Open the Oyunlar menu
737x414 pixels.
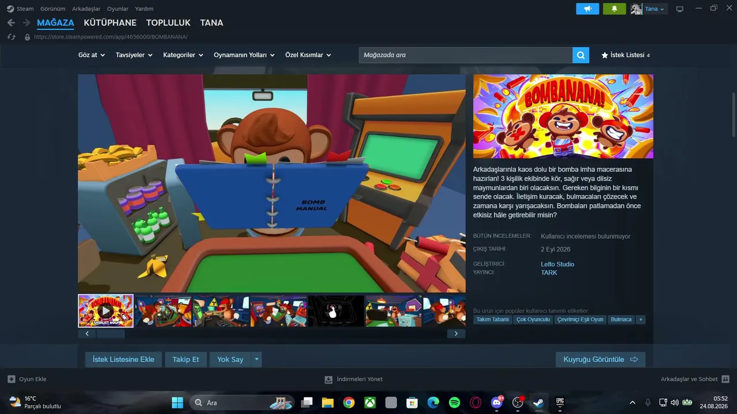pos(117,9)
